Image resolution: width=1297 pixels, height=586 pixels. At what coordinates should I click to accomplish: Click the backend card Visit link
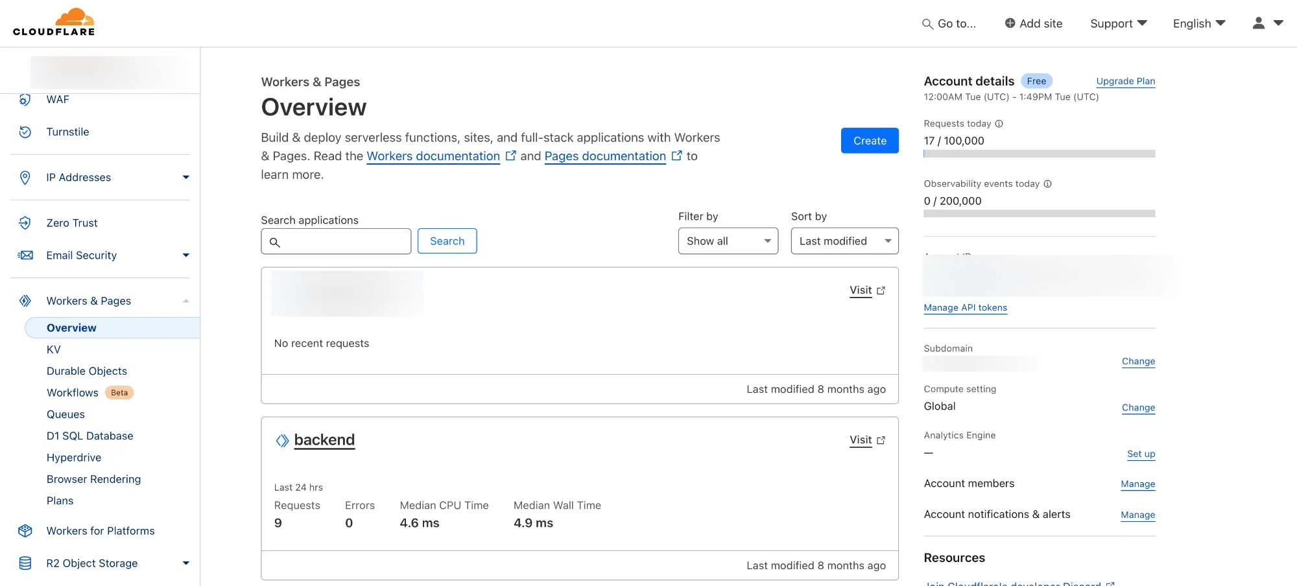coord(861,440)
